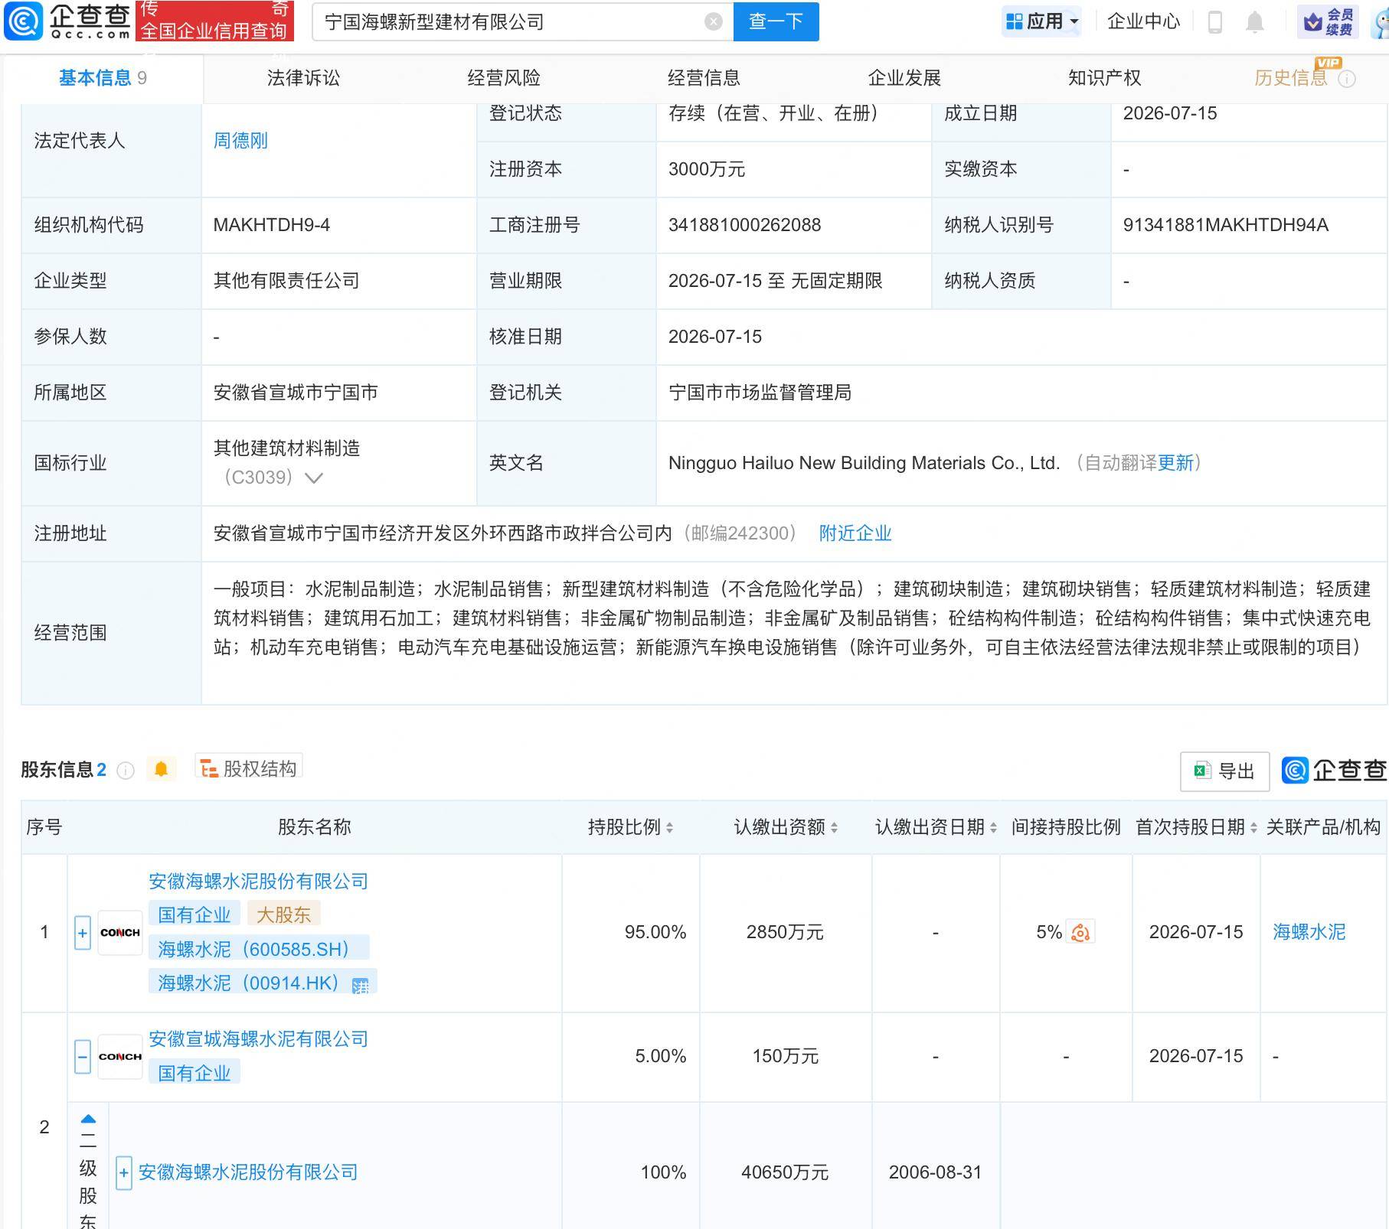Open the notifications bell in header
This screenshot has height=1229, width=1389.
tap(1254, 22)
